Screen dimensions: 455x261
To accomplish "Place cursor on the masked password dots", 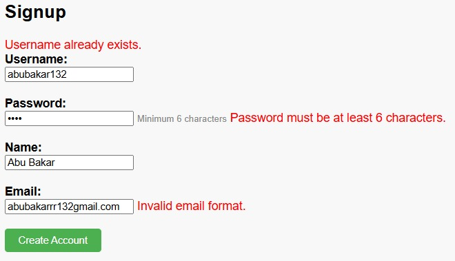I will click(14, 118).
